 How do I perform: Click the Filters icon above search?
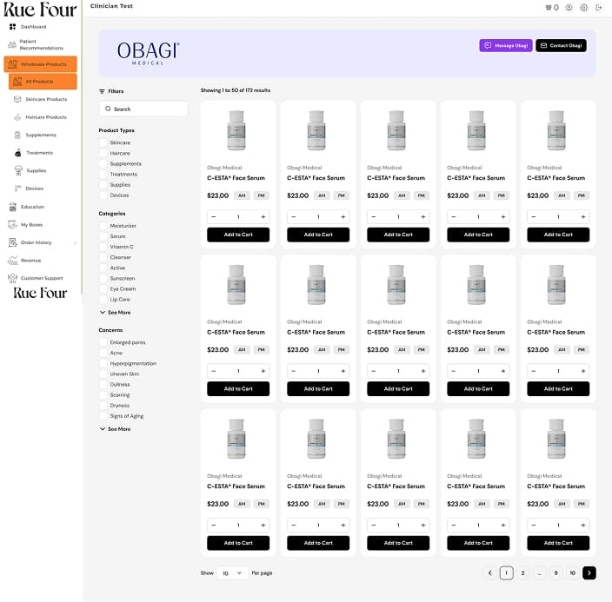103,91
